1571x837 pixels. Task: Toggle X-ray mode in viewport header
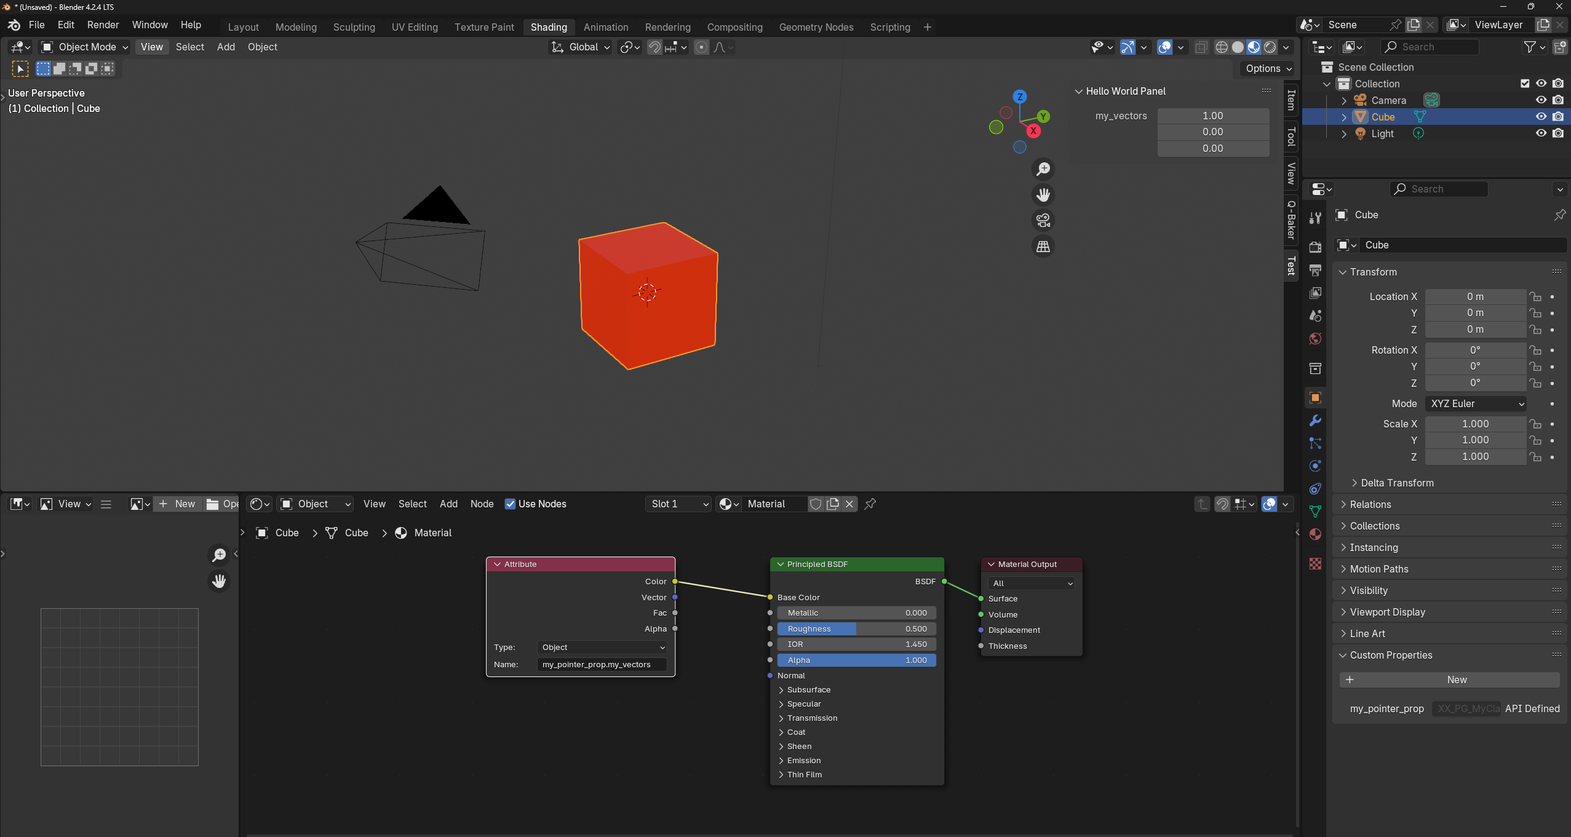tap(1201, 47)
